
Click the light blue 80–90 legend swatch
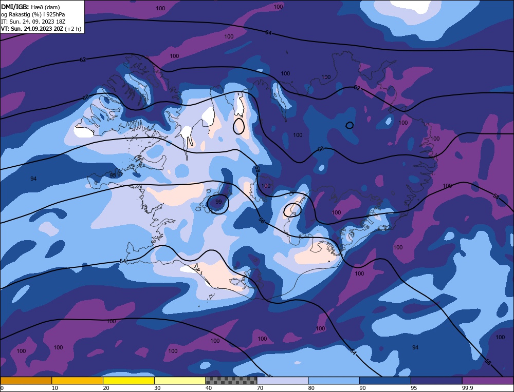tap(334, 381)
